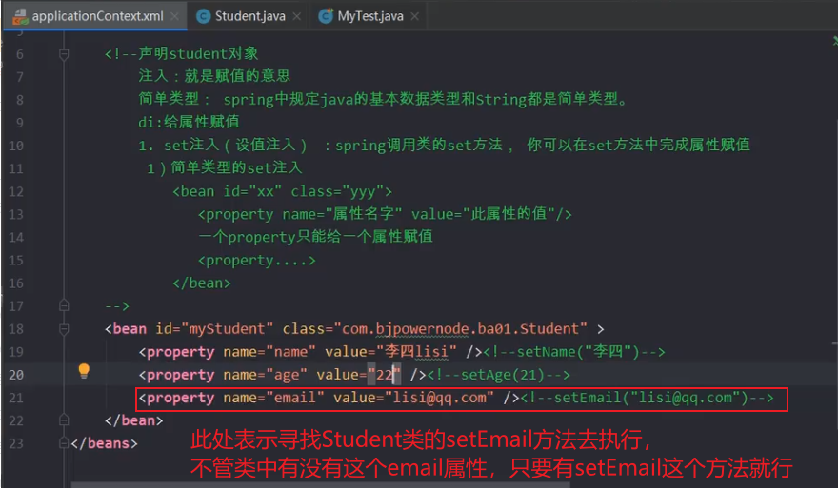Collapse the comment block starting at line 6
The width and height of the screenshot is (838, 488).
point(64,54)
